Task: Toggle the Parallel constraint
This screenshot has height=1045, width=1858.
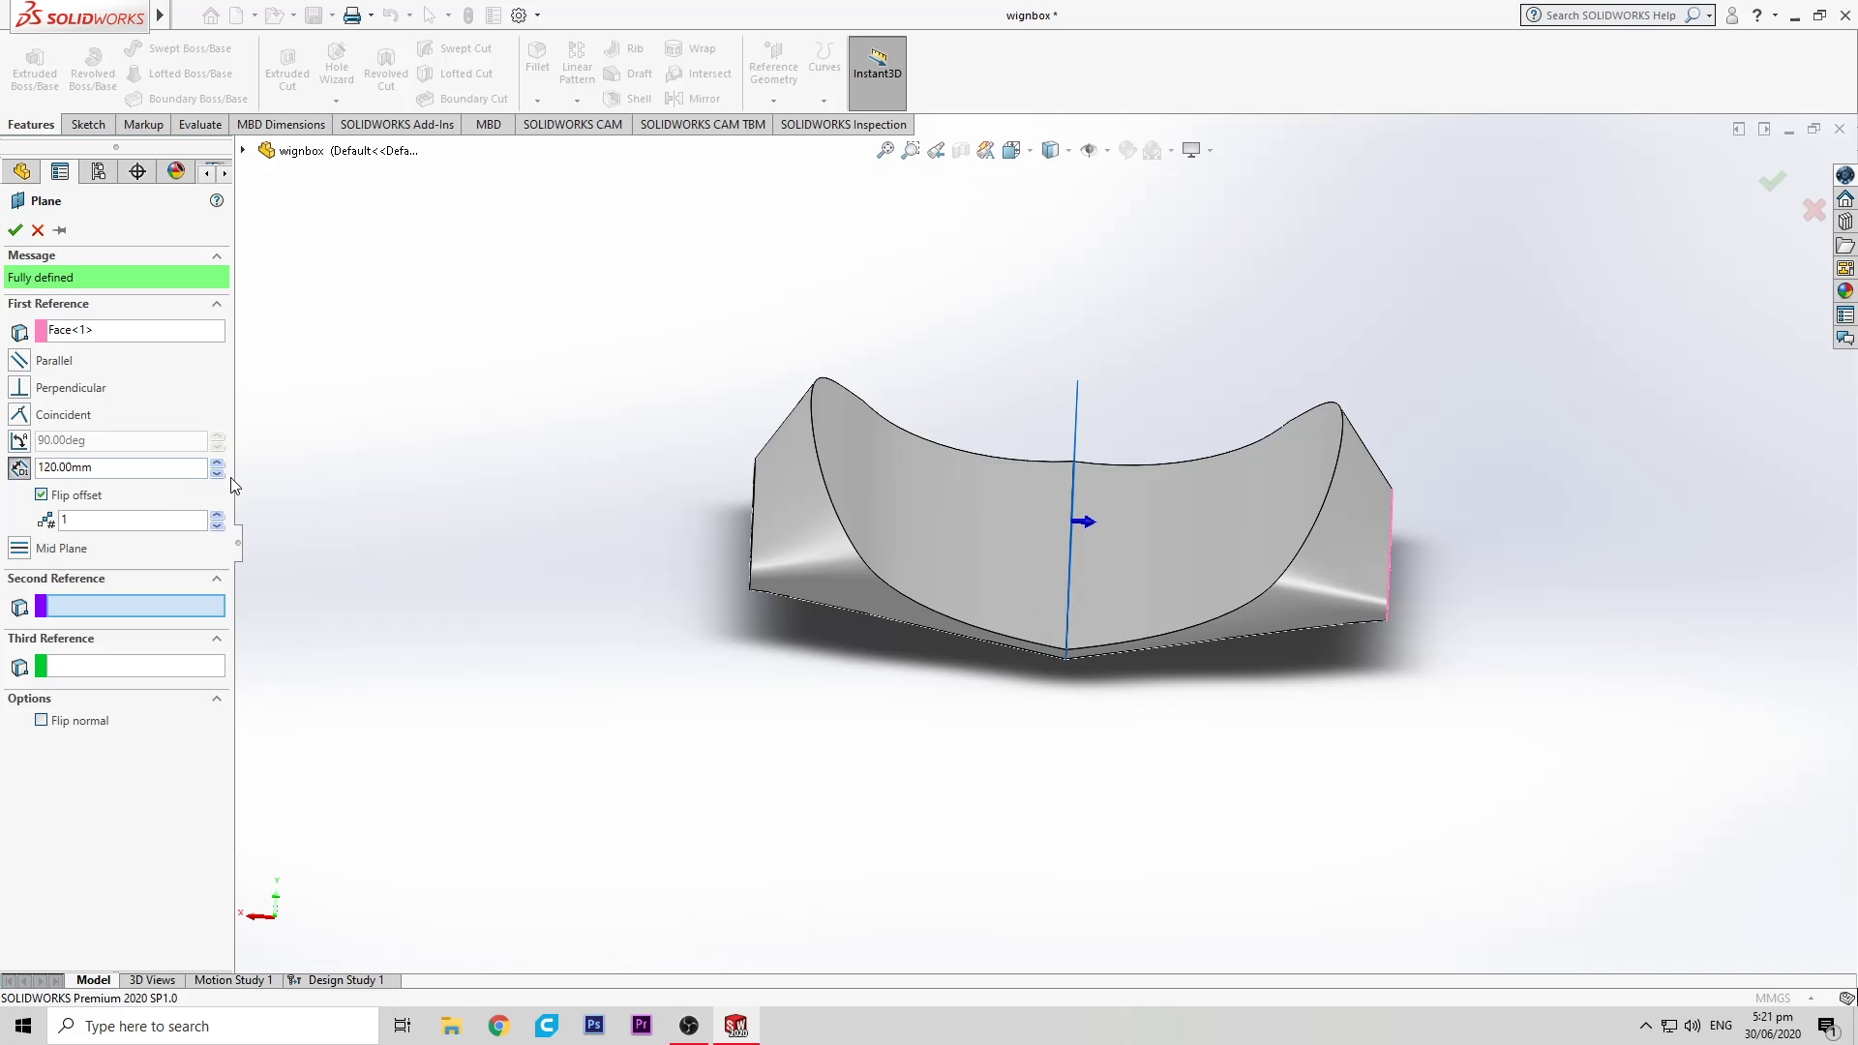Action: [18, 360]
